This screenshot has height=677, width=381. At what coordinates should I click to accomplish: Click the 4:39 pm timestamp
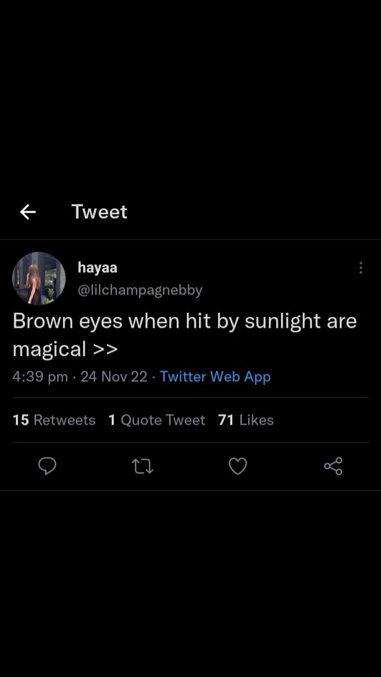pyautogui.click(x=40, y=377)
